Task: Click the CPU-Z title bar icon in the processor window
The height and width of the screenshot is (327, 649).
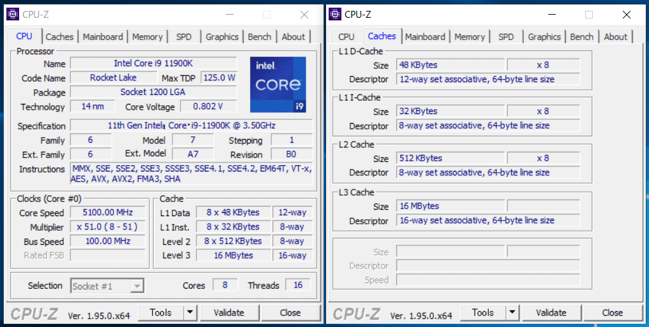Action: point(13,14)
